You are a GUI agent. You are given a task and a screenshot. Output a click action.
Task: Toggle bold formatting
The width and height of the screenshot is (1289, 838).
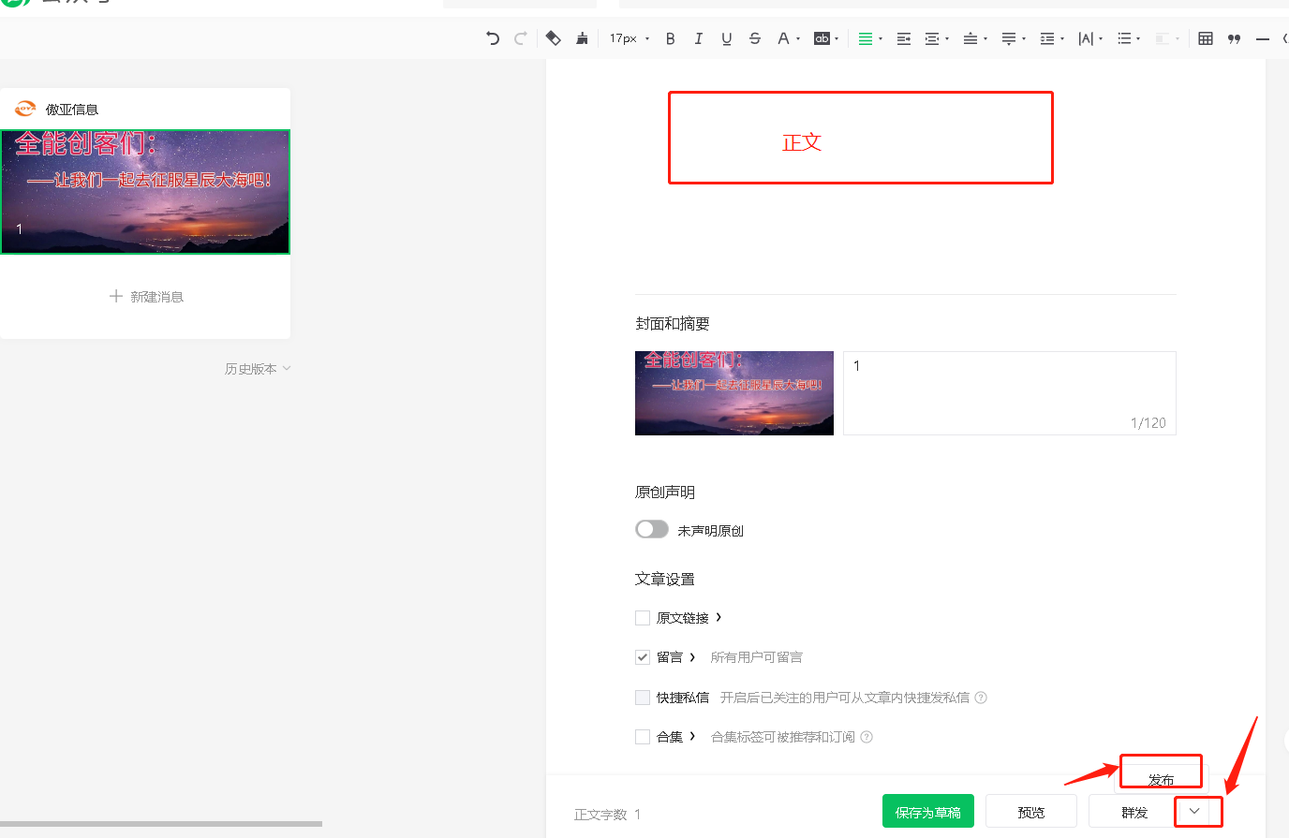coord(670,38)
